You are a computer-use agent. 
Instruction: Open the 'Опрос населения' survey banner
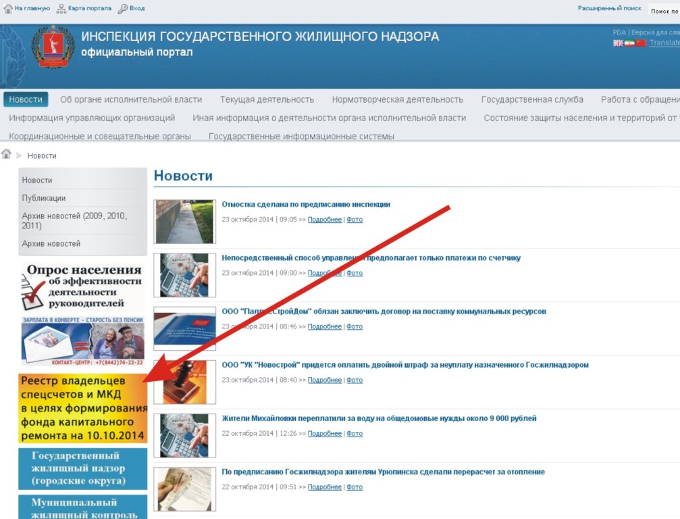(83, 287)
